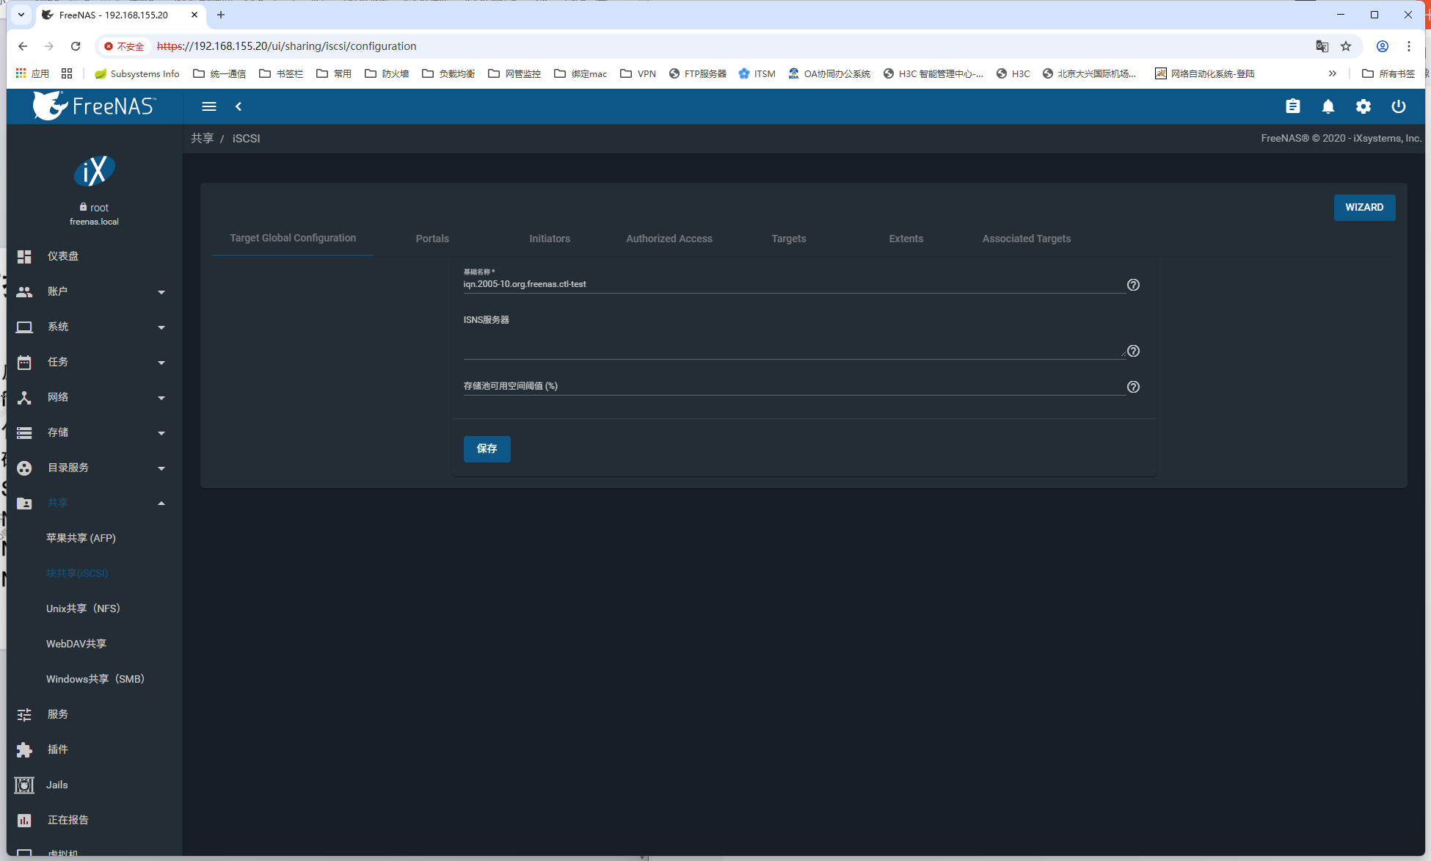Open the task manager clipboard icon
Screen dimensions: 1431x861
click(1293, 106)
